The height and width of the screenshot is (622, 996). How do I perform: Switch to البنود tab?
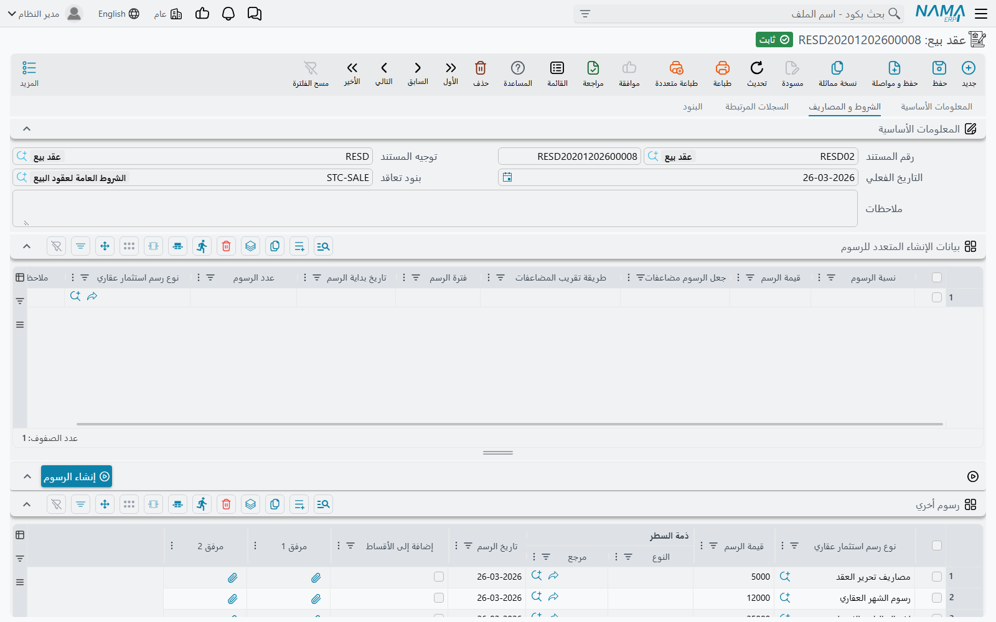point(692,107)
